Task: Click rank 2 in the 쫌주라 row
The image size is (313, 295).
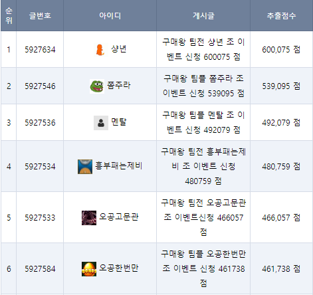Action: click(9, 86)
